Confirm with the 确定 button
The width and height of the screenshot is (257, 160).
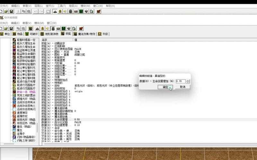coord(165,87)
